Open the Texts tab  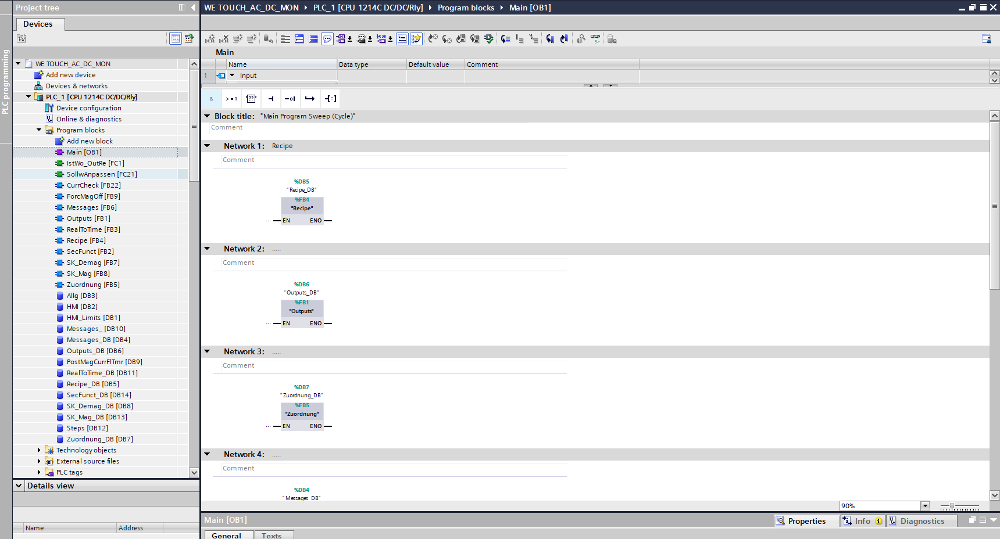(272, 536)
